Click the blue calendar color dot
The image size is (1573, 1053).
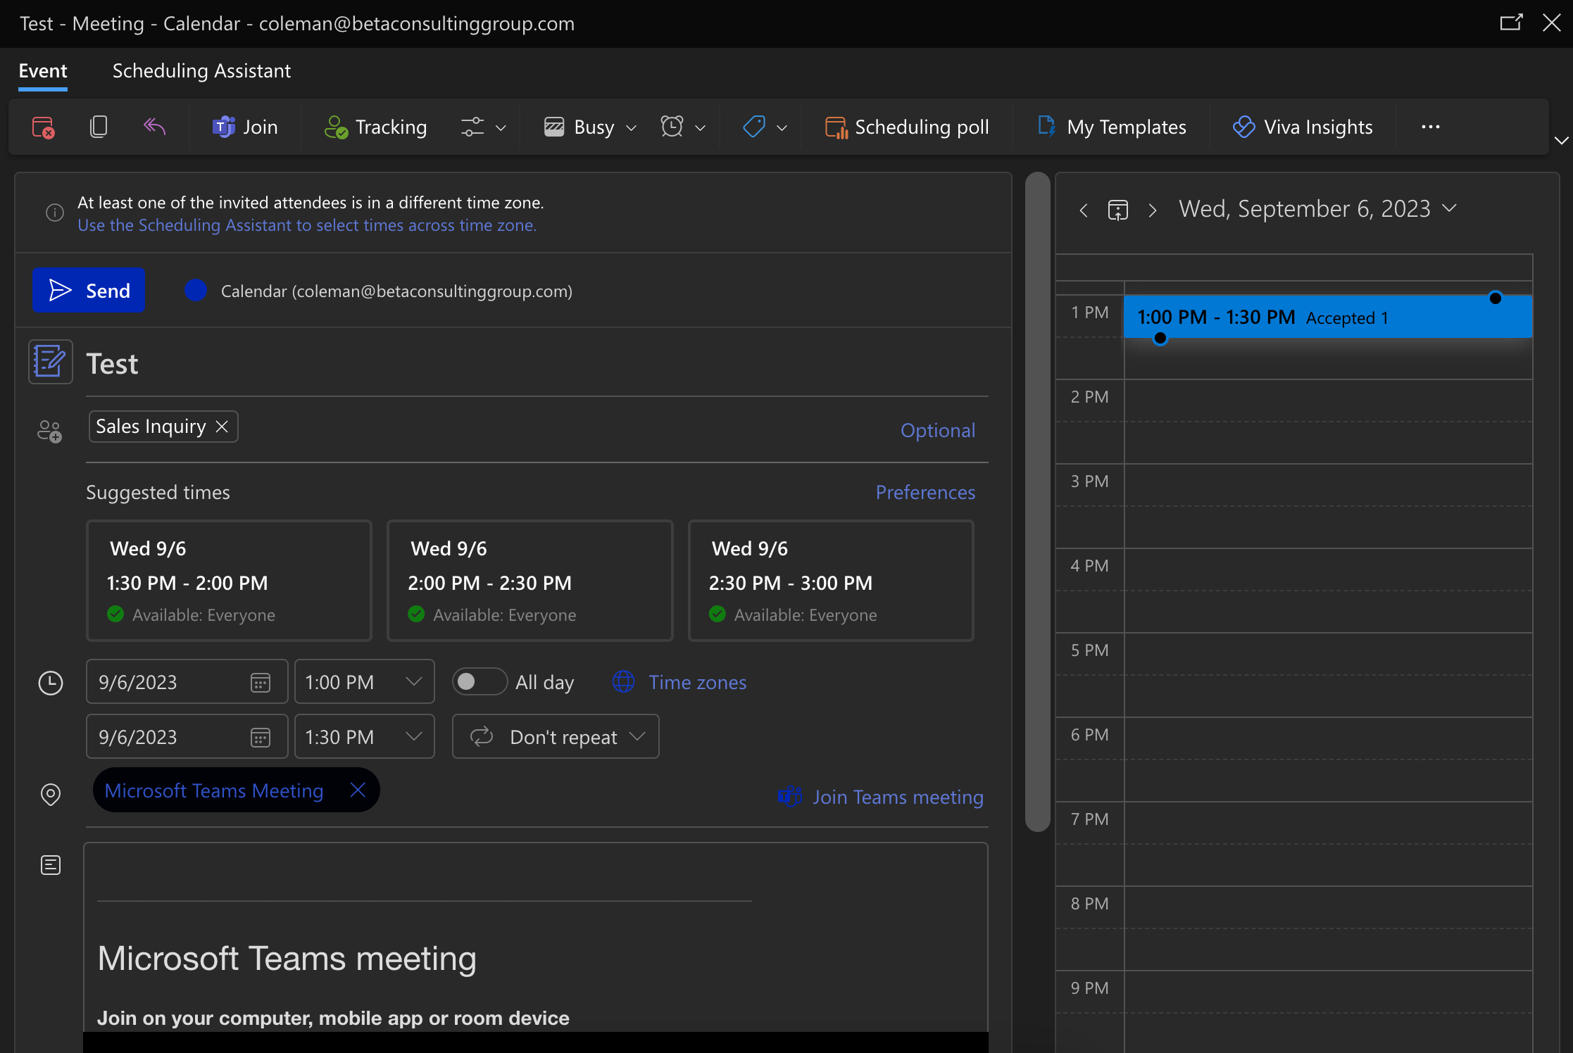pos(195,291)
